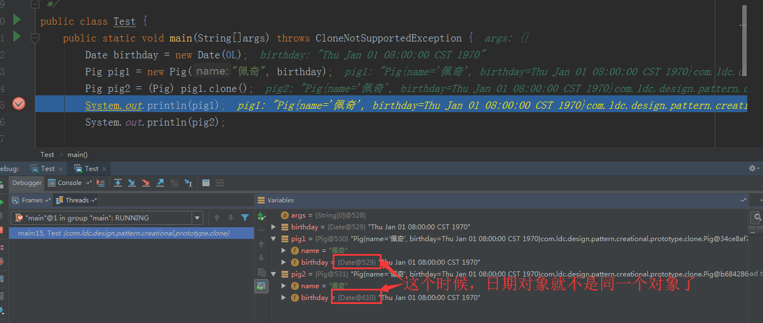Image resolution: width=763 pixels, height=323 pixels.
Task: Toggle show watches in variables tab
Action: pos(261,286)
